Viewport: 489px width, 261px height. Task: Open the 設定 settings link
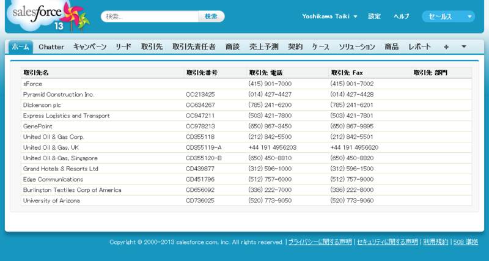point(374,17)
